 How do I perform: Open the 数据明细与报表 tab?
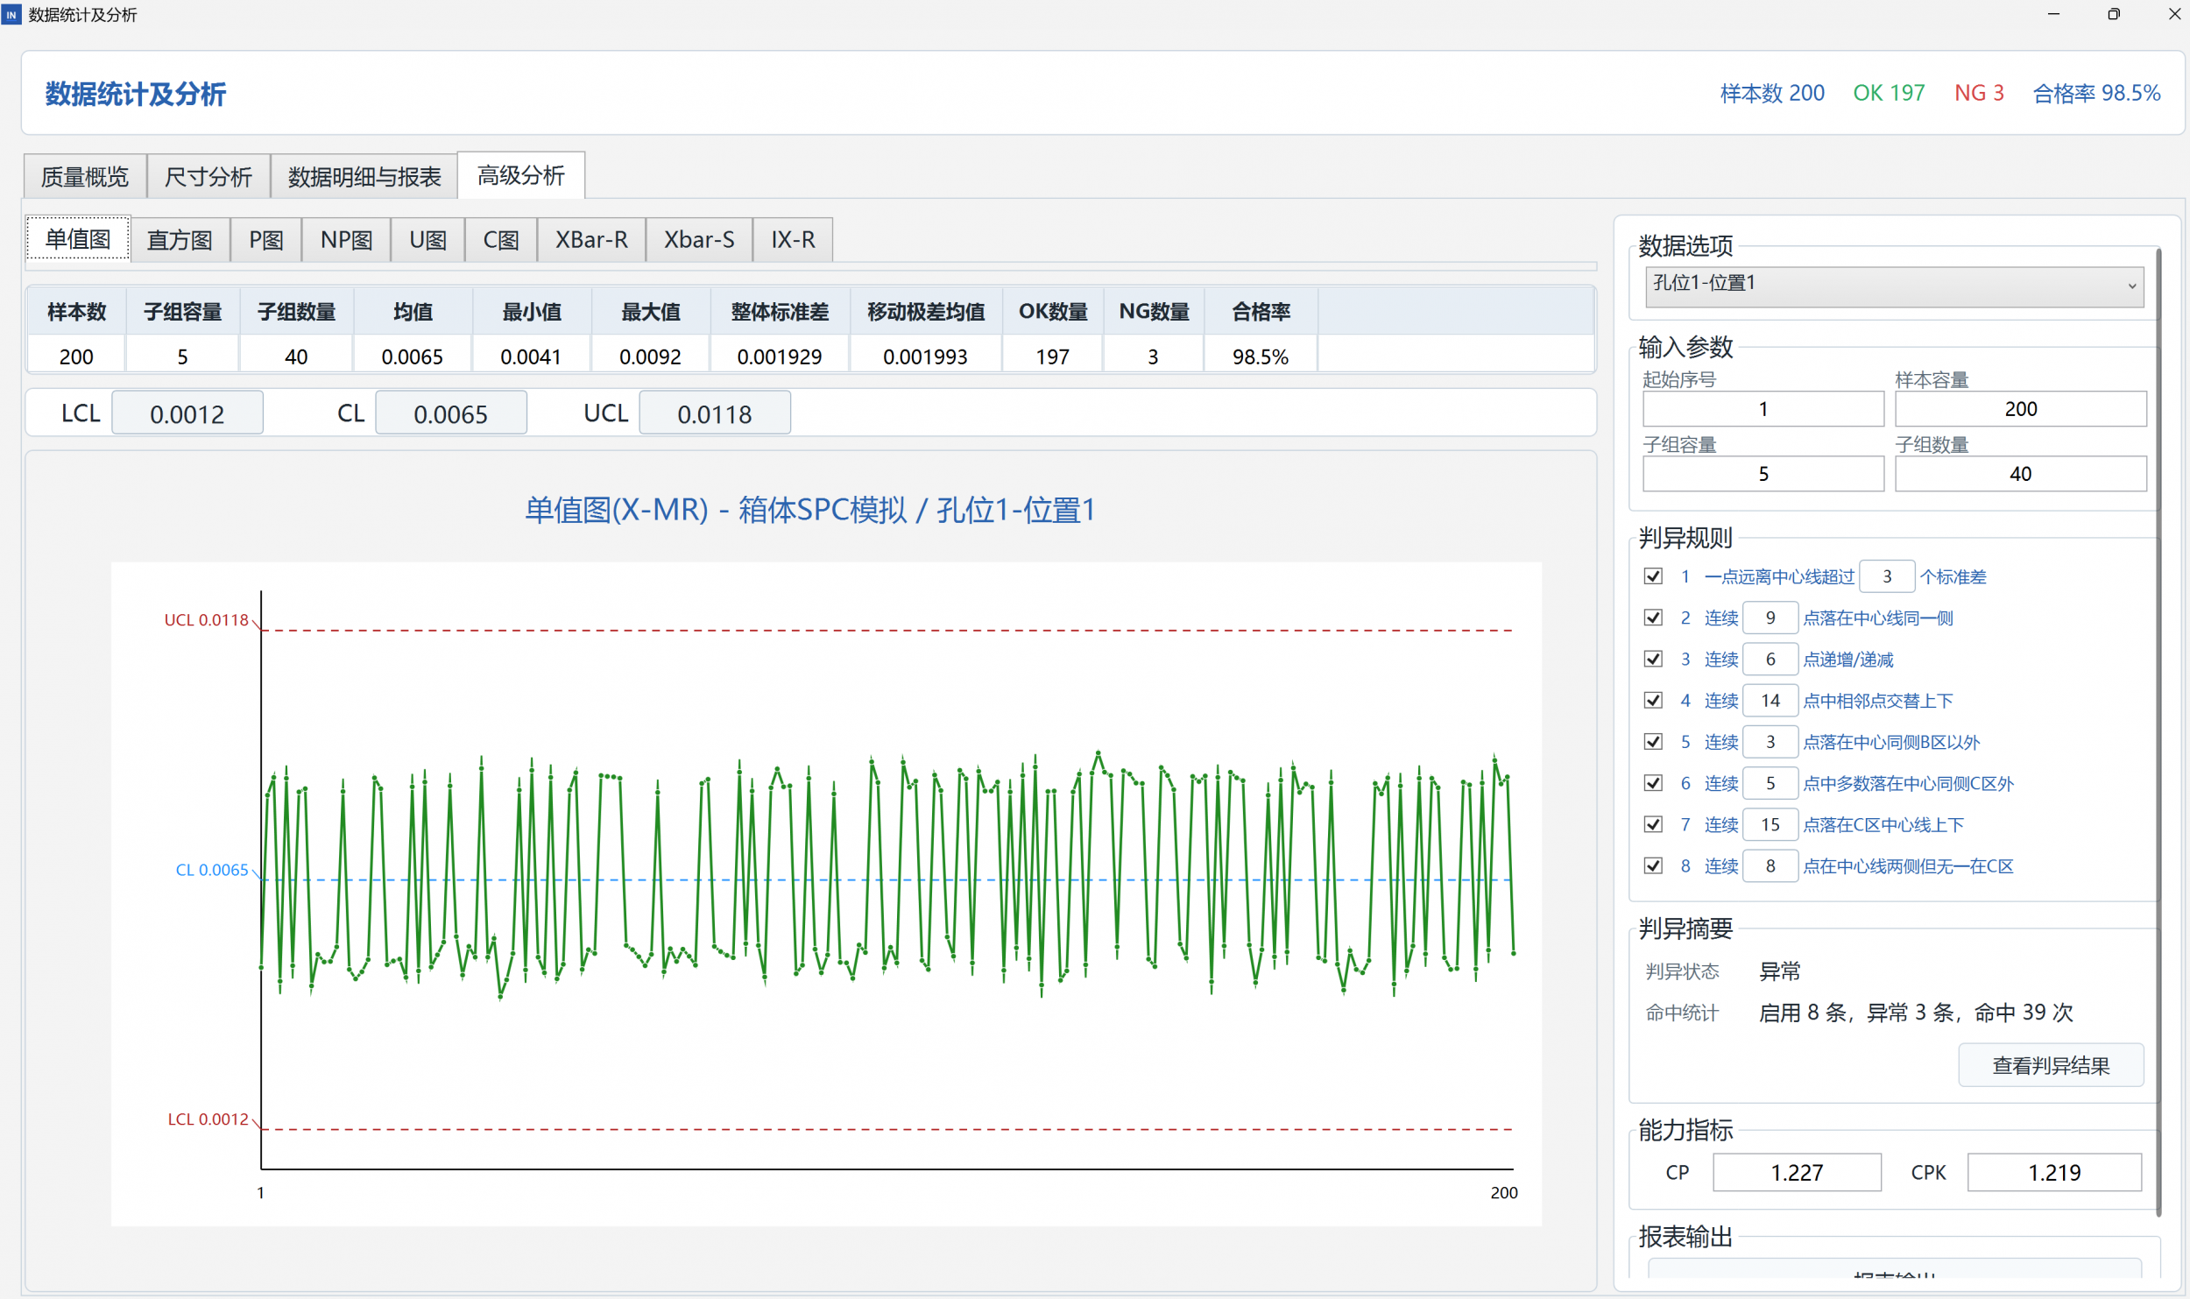[364, 176]
